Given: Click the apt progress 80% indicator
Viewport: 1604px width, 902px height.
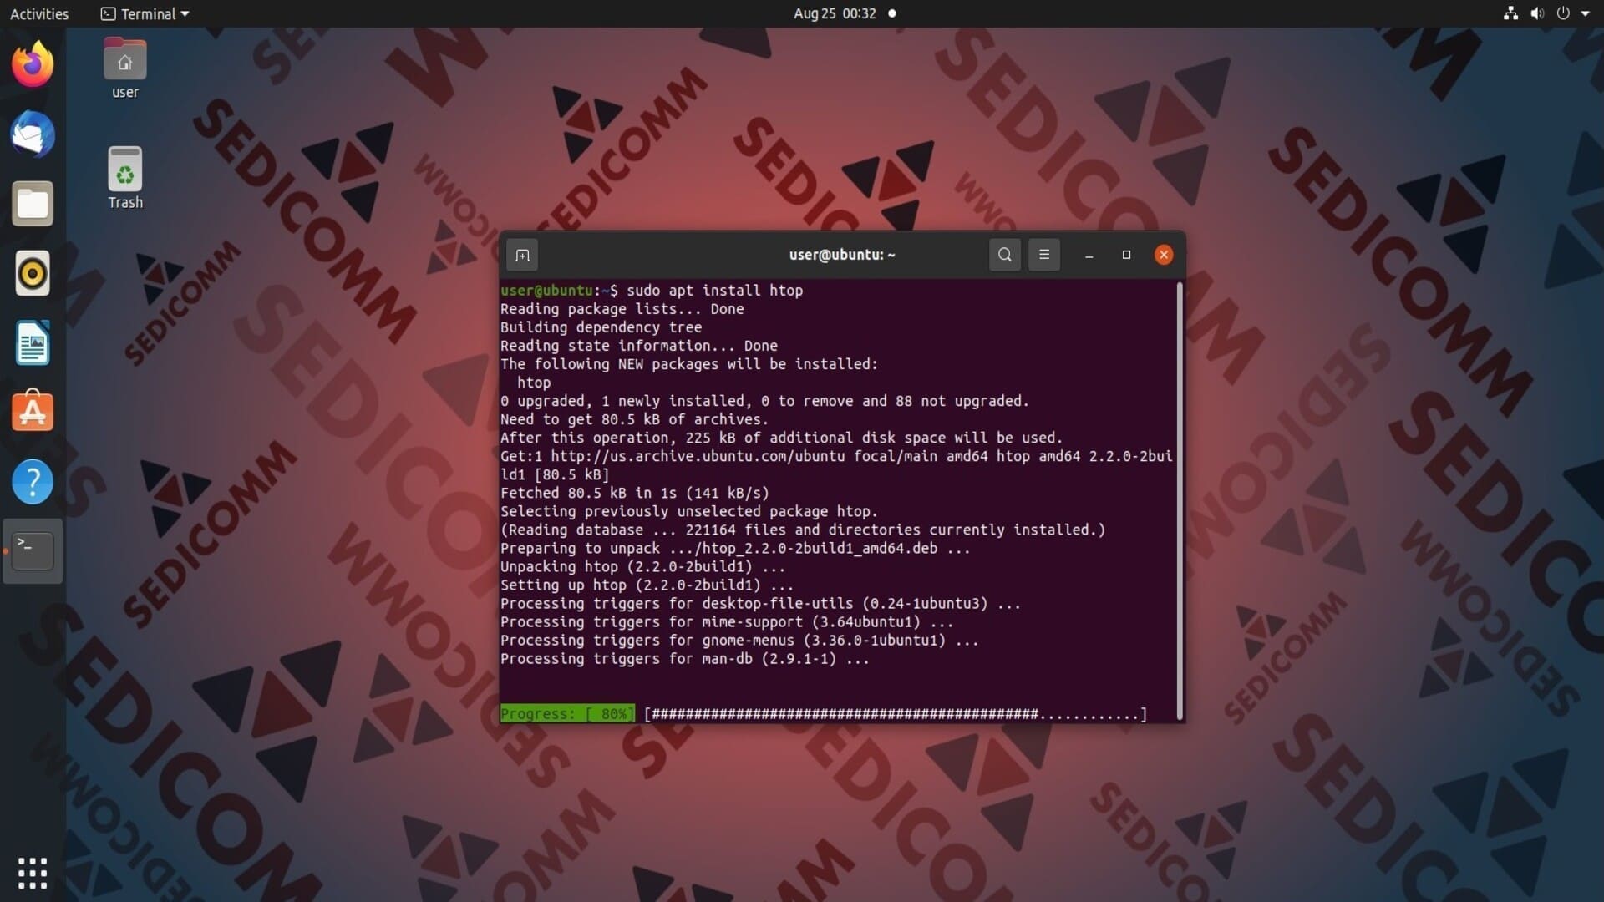Looking at the screenshot, I should pyautogui.click(x=567, y=714).
